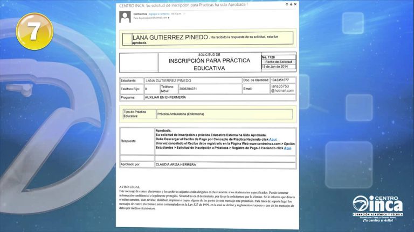414x232 pixels.
Task: Click the flag icon beside the email time
Action: click(184, 13)
